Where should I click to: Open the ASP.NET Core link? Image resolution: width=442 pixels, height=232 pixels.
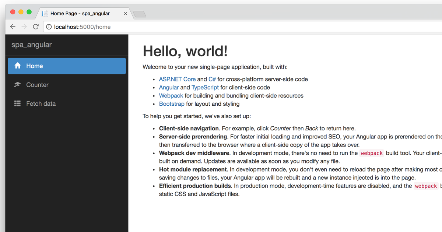pos(177,79)
